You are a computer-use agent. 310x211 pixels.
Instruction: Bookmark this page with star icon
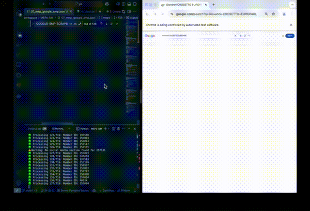273,14
